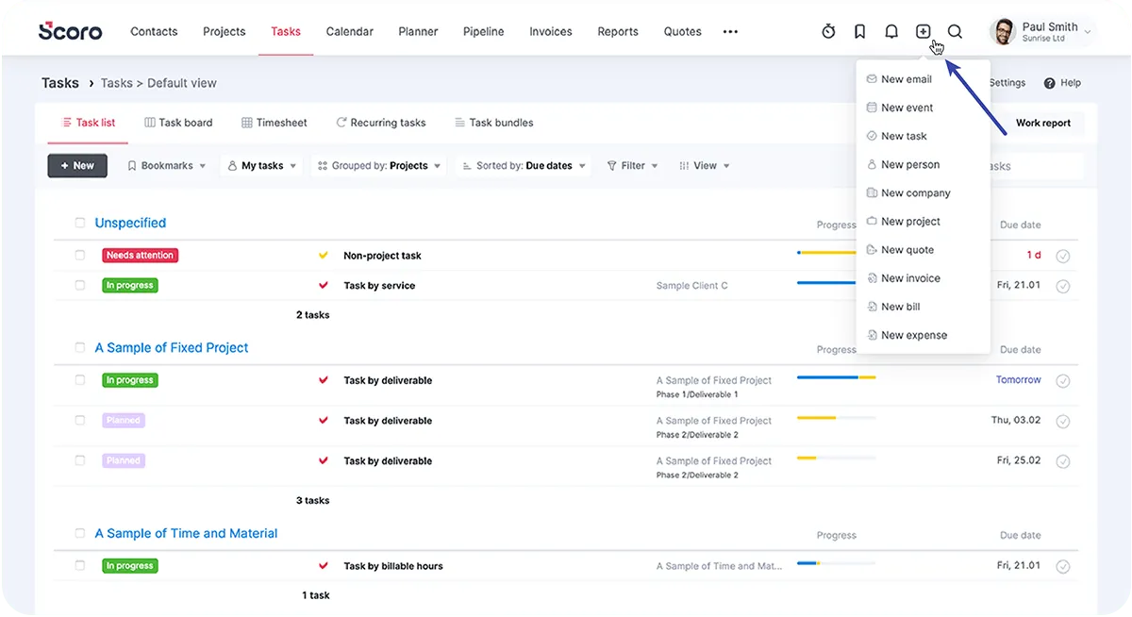
Task: Expand the Grouped by: Projects dropdown
Action: coord(378,165)
